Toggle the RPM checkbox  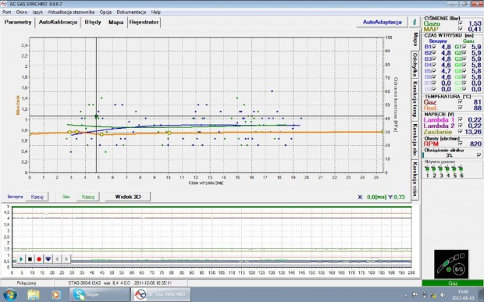(x=461, y=144)
